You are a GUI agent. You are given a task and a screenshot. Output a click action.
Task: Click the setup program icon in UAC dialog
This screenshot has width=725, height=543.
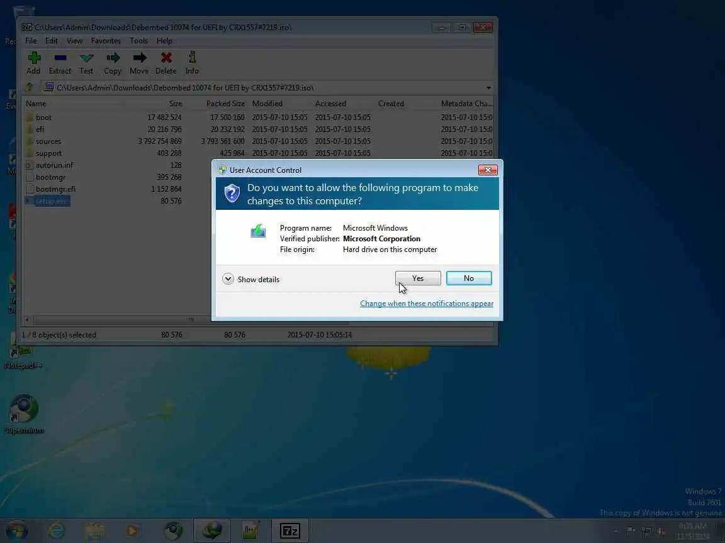click(x=258, y=231)
